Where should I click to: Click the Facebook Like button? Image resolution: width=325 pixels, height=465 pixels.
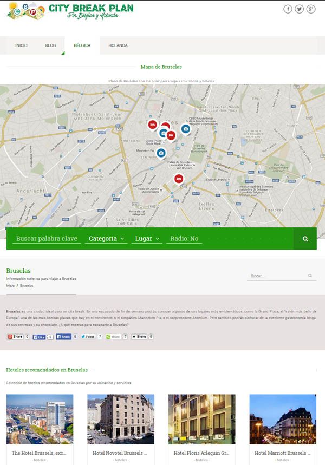coord(39,337)
